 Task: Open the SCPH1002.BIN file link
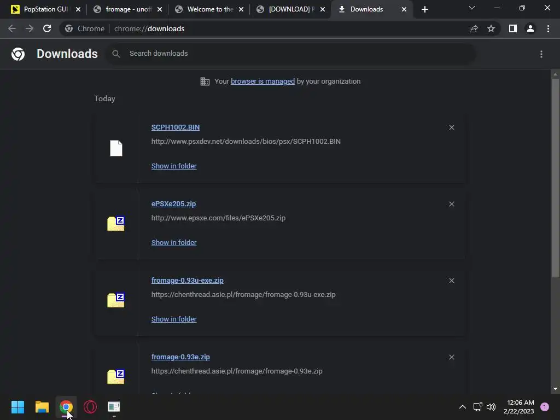click(176, 127)
